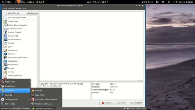The width and height of the screenshot is (195, 110).
Task: Open the Frederic Bezies user menu
Action: point(183,2)
